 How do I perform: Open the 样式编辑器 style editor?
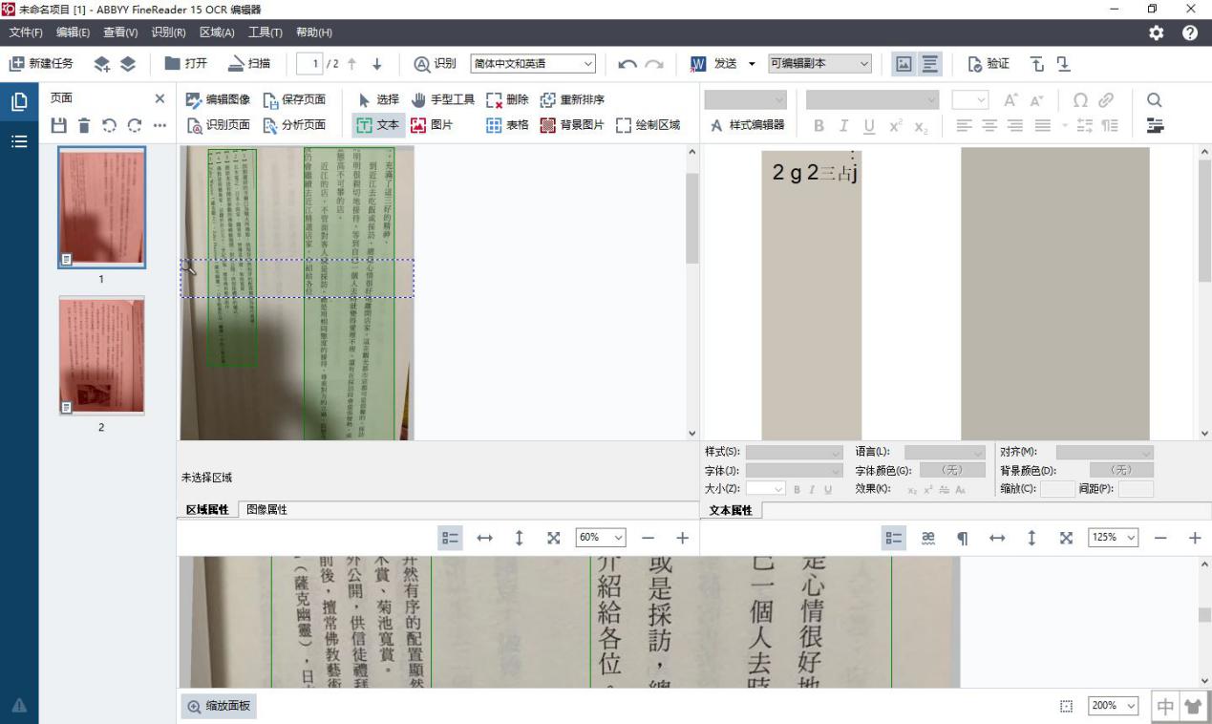pyautogui.click(x=748, y=124)
